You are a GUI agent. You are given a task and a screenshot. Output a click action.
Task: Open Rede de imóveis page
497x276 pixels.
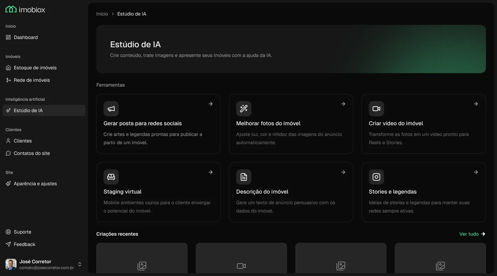coord(44,80)
